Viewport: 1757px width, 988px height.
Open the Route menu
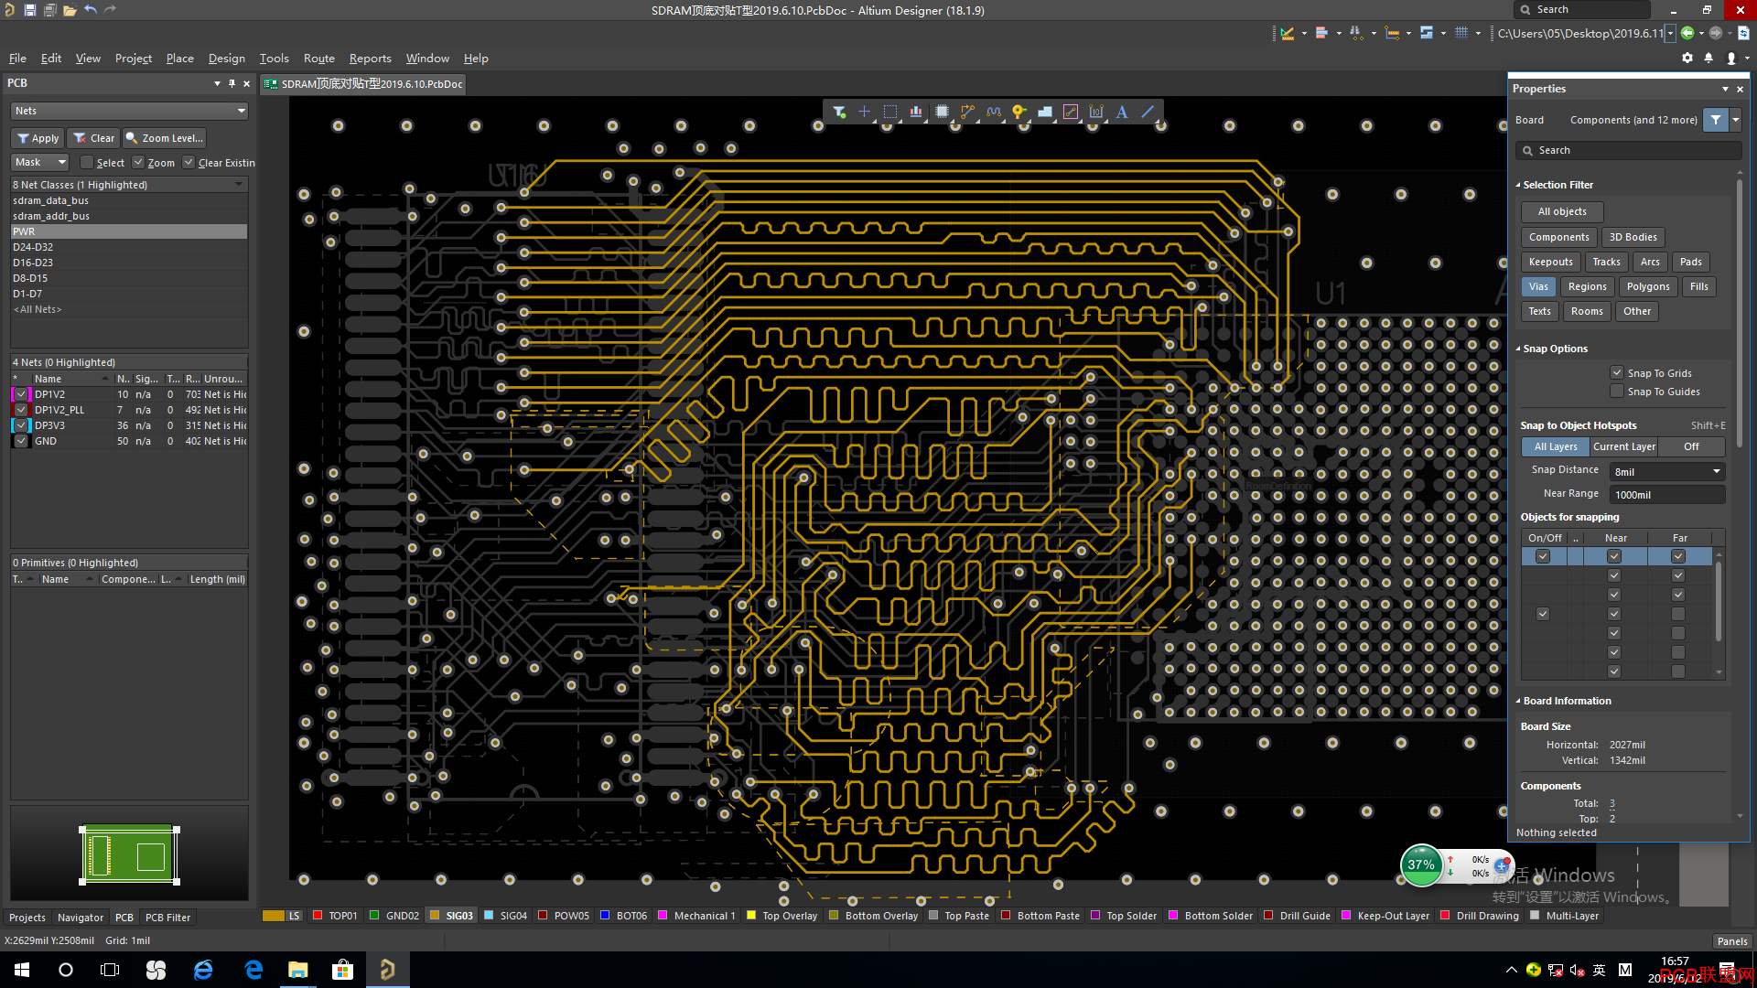click(318, 58)
